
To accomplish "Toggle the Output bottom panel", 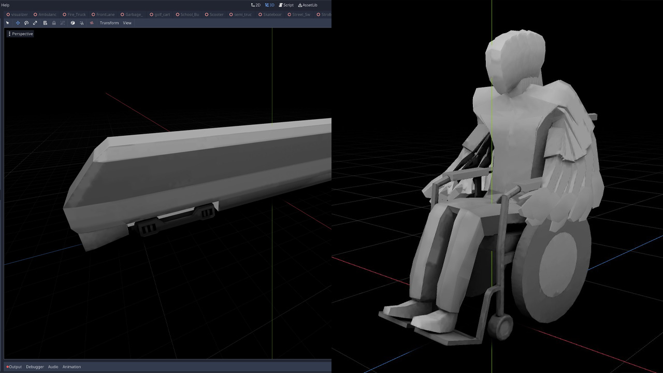I will click(14, 367).
